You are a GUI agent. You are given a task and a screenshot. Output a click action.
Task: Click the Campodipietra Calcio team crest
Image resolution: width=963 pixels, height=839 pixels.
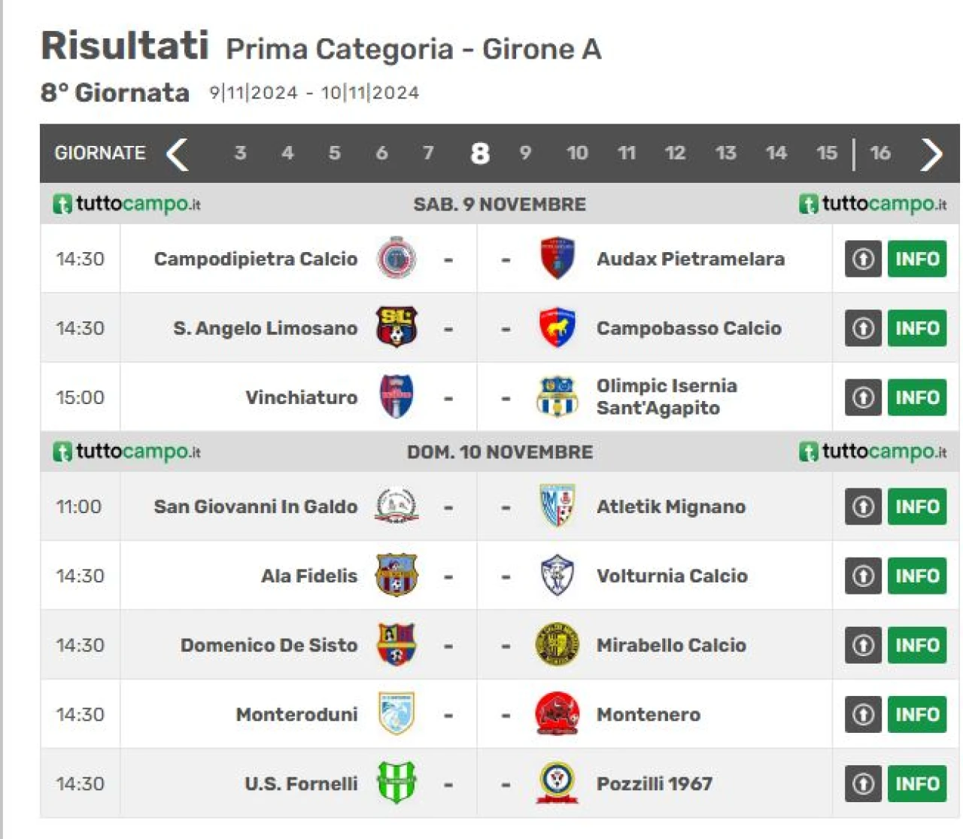click(396, 258)
